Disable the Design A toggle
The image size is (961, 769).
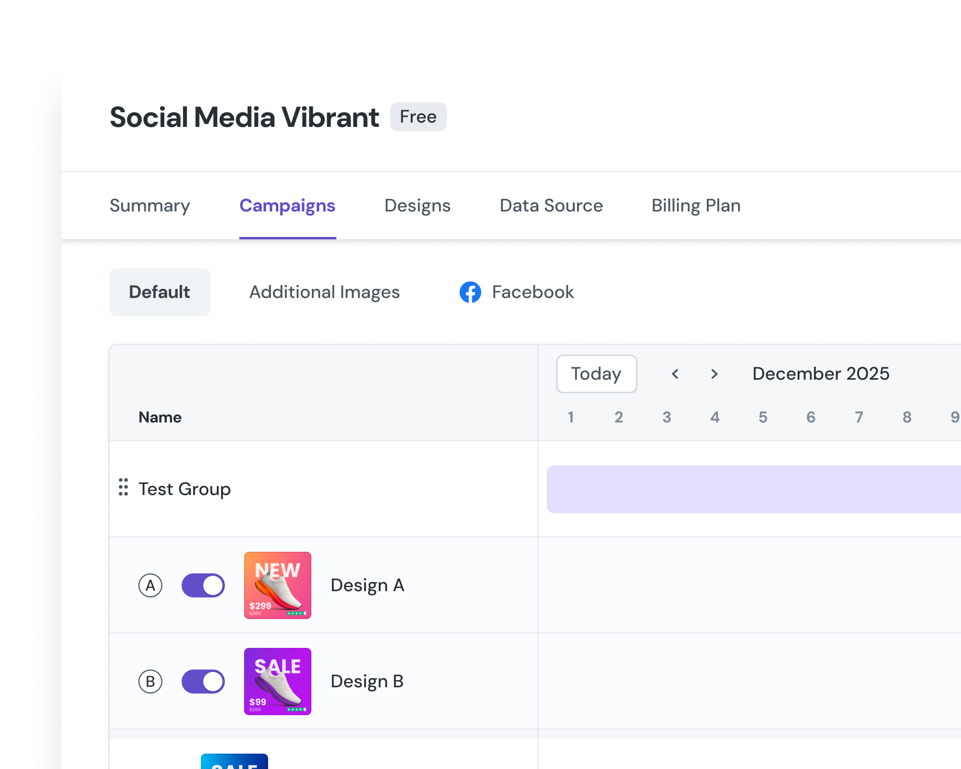tap(203, 585)
